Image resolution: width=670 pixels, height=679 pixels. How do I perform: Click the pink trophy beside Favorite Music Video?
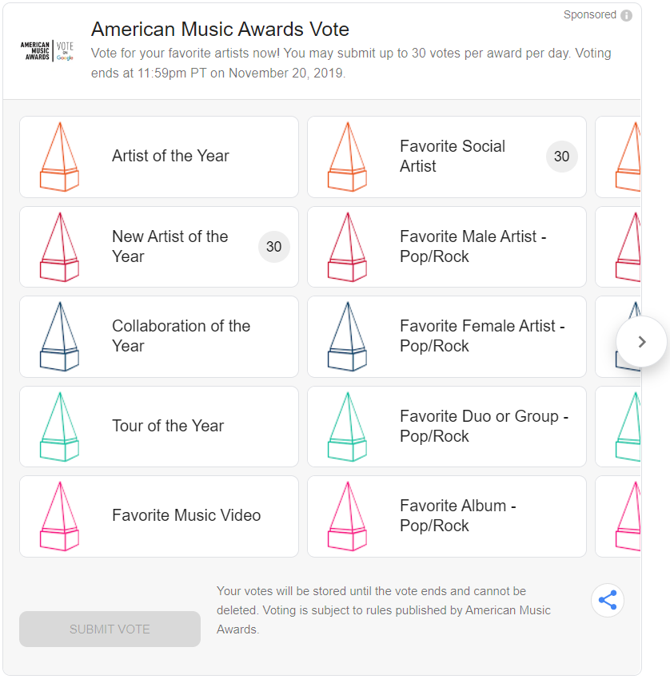[x=59, y=516]
